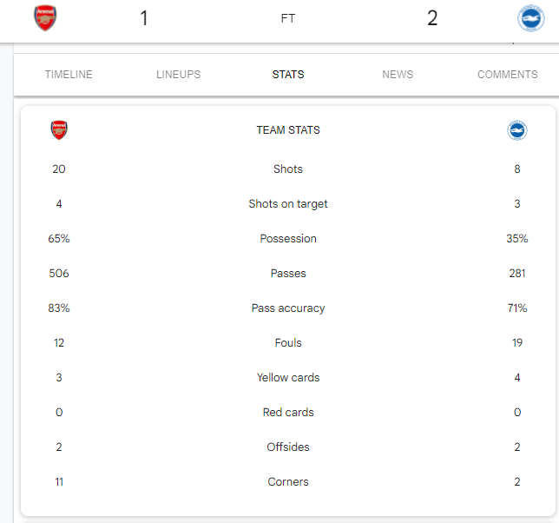
Task: Open the Timeline tab
Action: click(69, 75)
